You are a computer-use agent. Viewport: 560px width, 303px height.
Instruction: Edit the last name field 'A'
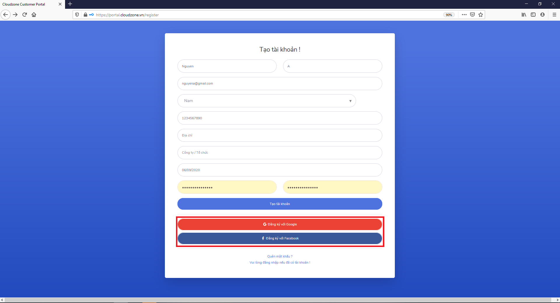point(332,66)
